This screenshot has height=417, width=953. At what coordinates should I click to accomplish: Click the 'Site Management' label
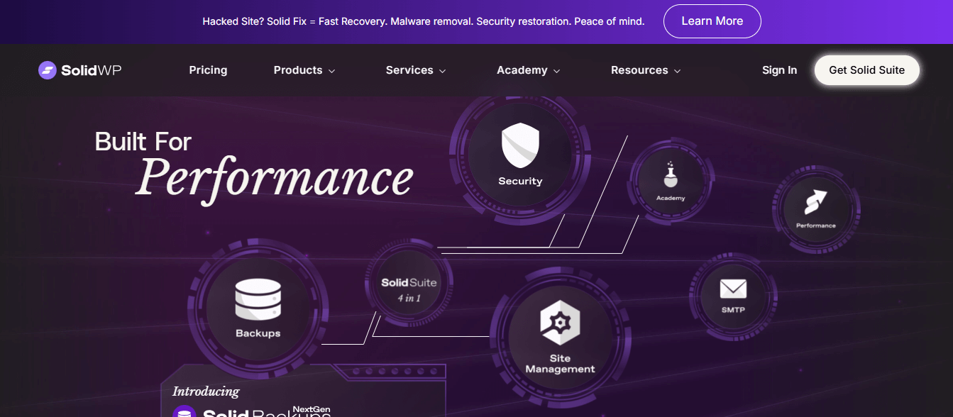(x=560, y=364)
